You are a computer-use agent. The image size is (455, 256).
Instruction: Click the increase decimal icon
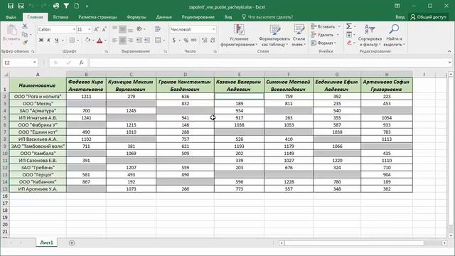click(x=205, y=40)
